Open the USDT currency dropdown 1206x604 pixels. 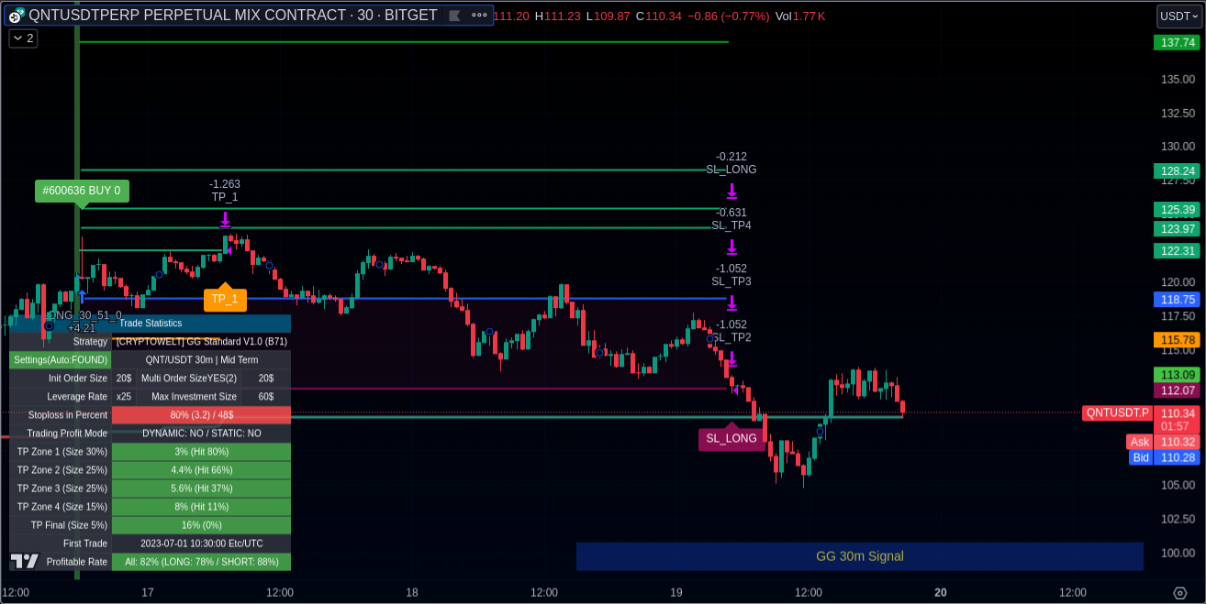(x=1178, y=16)
